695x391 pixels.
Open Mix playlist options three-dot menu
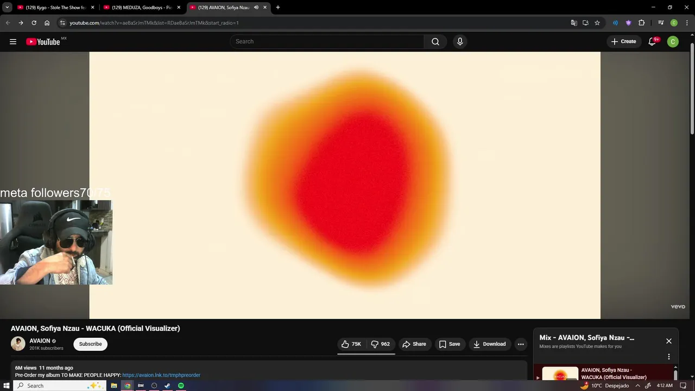(669, 357)
